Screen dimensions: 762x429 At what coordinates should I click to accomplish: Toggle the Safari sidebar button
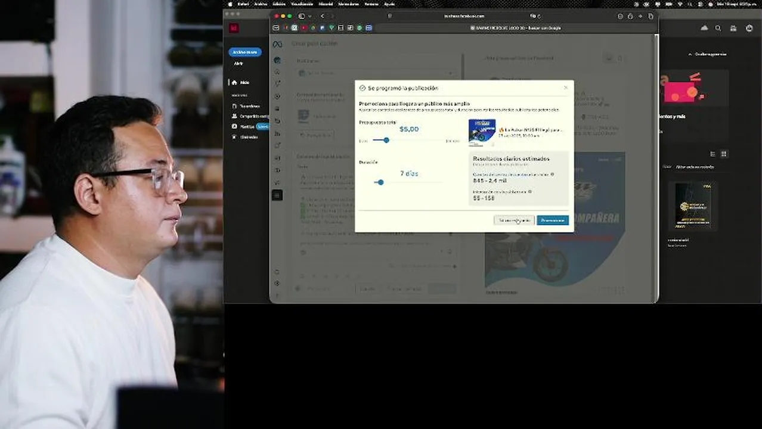(x=301, y=16)
